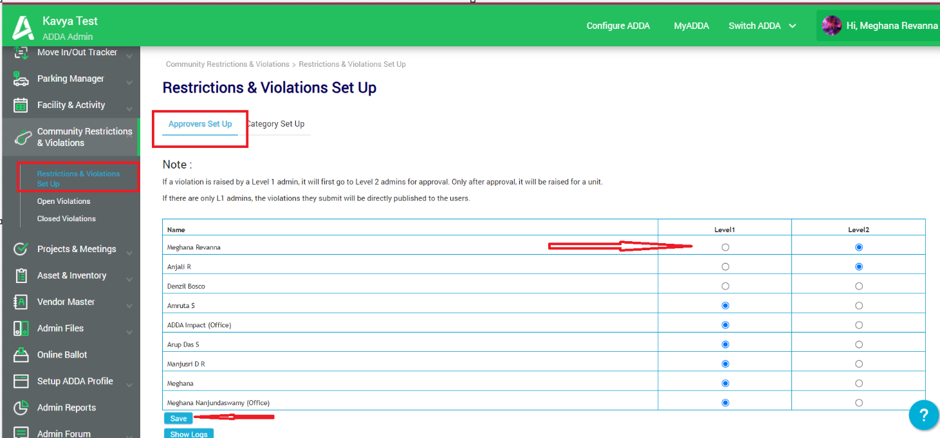Image resolution: width=940 pixels, height=438 pixels.
Task: Set Denzil Bosco to Level2
Action: [859, 286]
